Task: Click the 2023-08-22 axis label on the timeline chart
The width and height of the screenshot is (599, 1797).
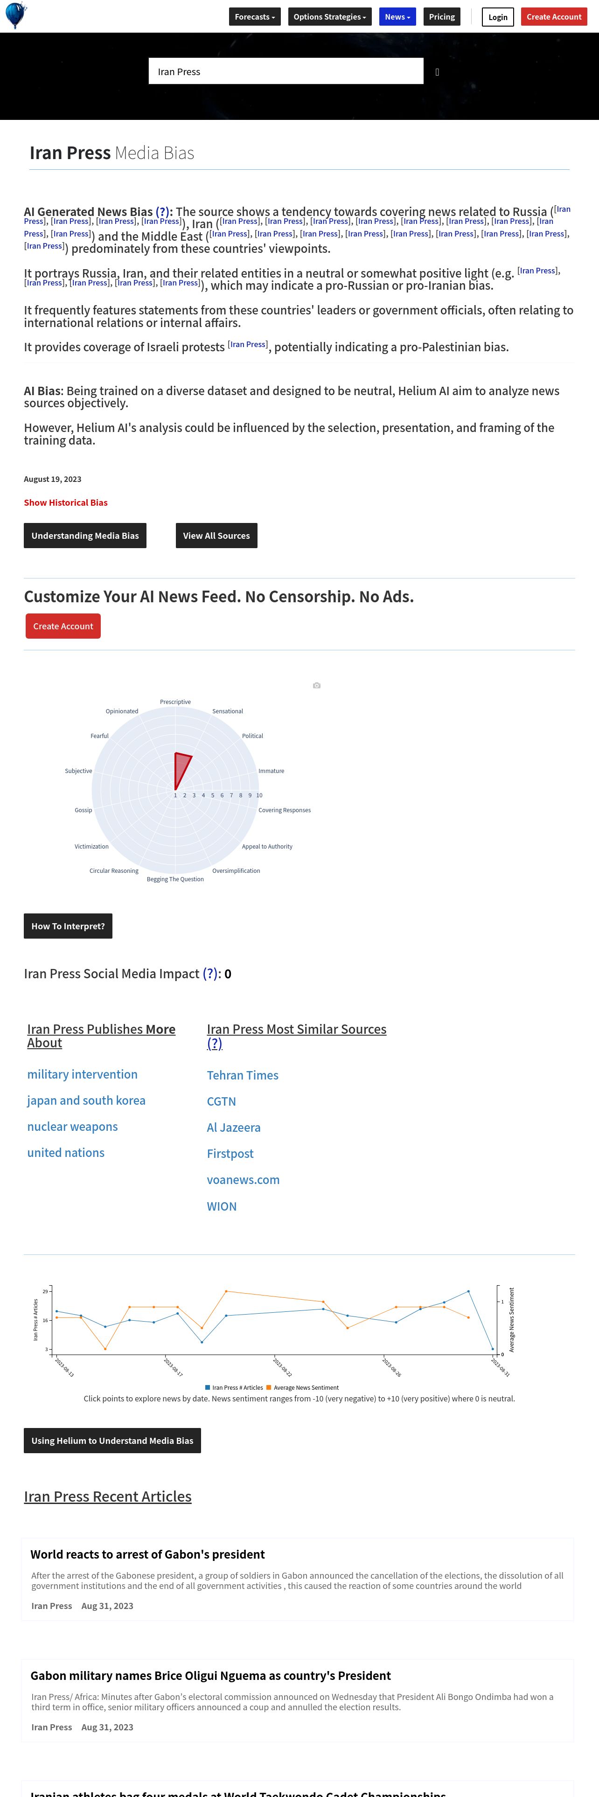Action: (x=282, y=1367)
